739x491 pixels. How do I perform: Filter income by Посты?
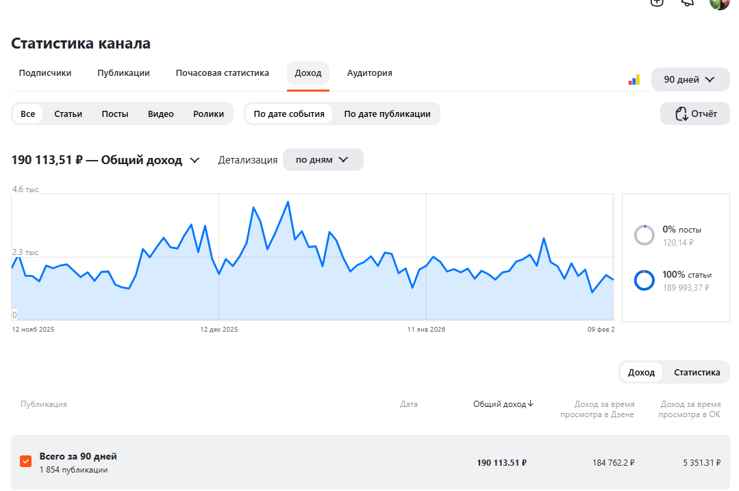pos(115,114)
